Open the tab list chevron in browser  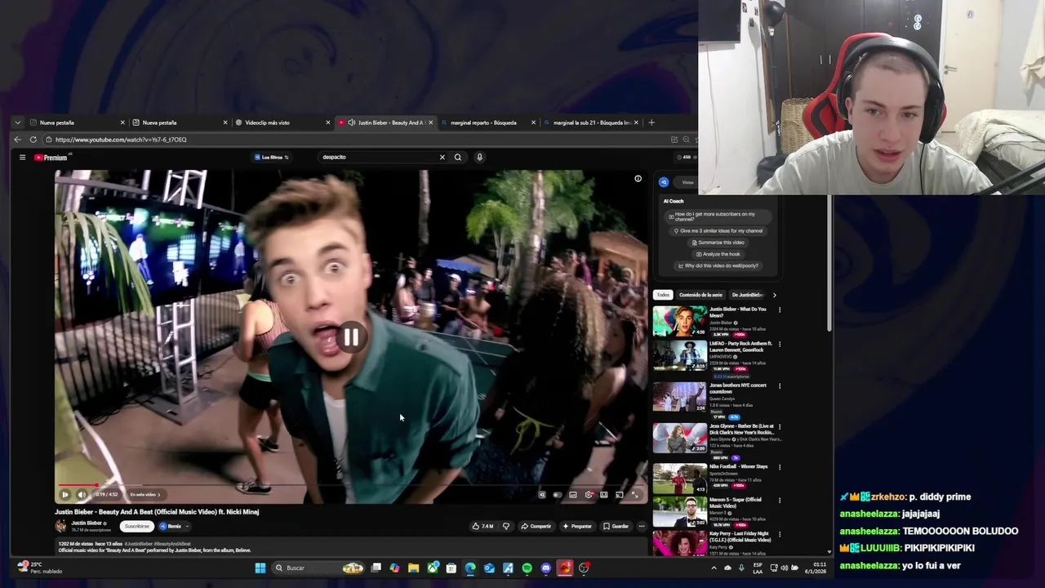17,122
